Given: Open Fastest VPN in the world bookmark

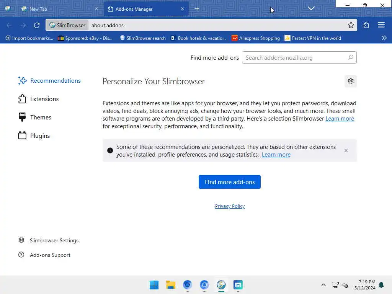Looking at the screenshot, I should [313, 38].
